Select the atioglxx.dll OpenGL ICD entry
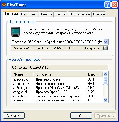Viewport: 119px width, 122px height. click(57, 92)
